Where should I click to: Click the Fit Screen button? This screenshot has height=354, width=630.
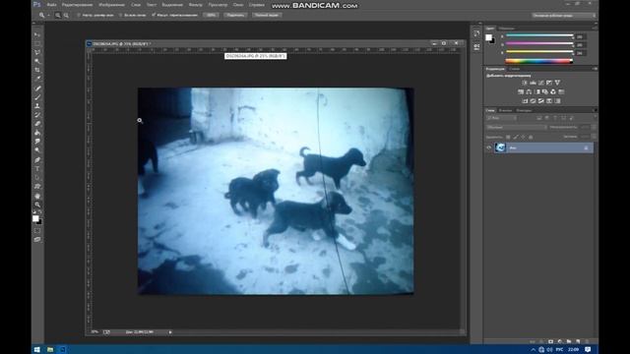click(x=236, y=16)
